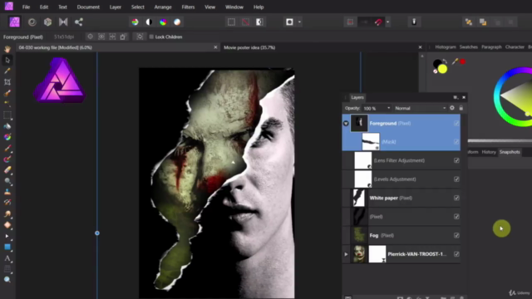Apply Auto White Balance from toolbar
Viewport: 532px width, 299px height.
coord(177,22)
